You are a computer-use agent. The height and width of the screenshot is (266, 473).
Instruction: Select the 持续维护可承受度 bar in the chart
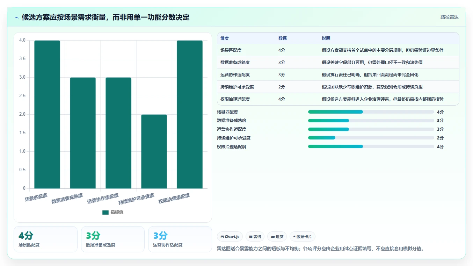pyautogui.click(x=154, y=151)
